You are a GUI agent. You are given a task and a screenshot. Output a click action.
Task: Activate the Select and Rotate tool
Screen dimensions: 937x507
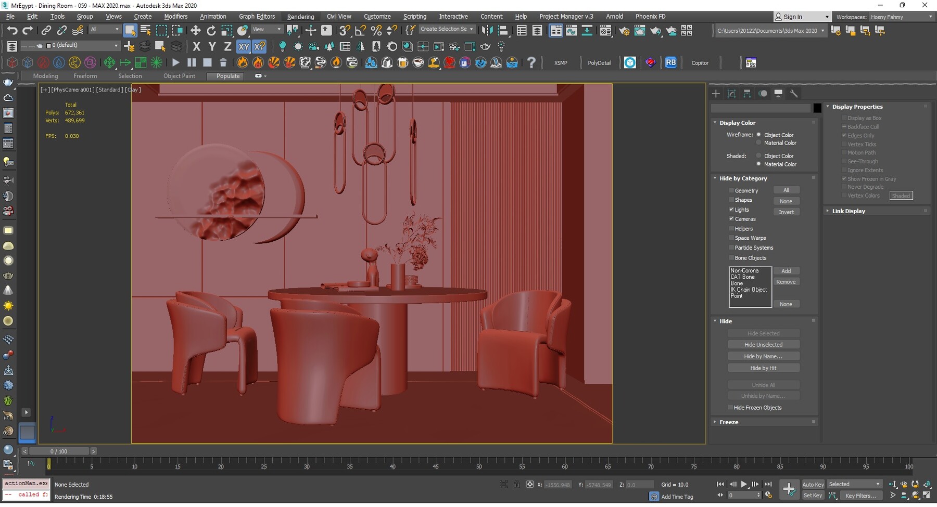pos(211,30)
